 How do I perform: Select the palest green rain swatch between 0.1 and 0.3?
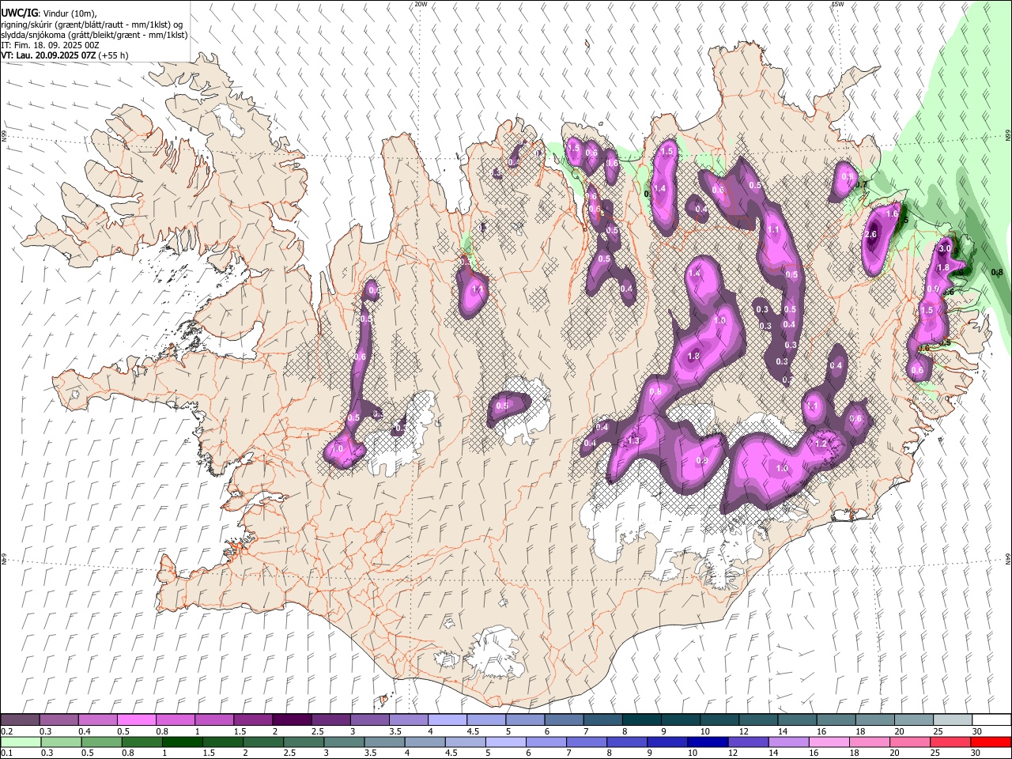tap(21, 742)
